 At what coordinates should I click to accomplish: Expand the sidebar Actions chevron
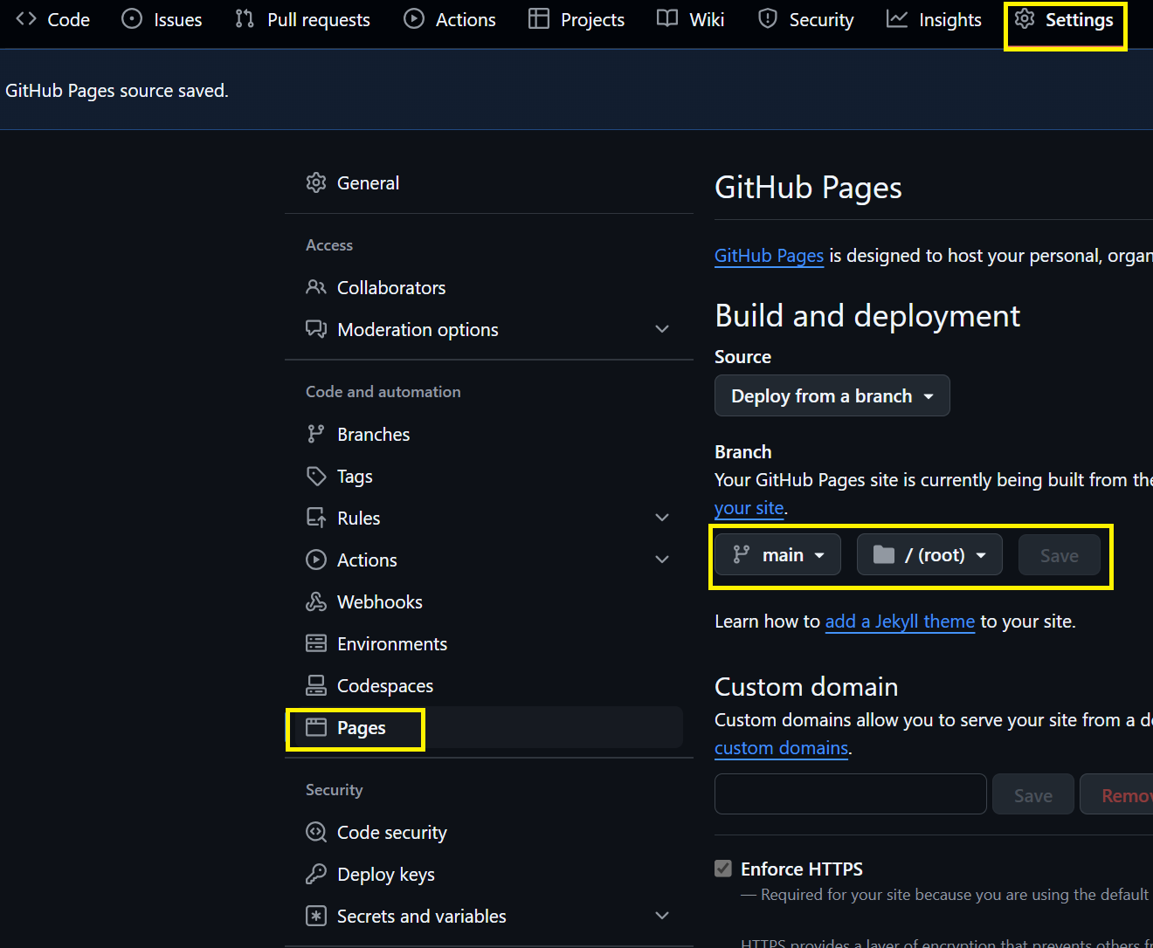click(x=662, y=560)
